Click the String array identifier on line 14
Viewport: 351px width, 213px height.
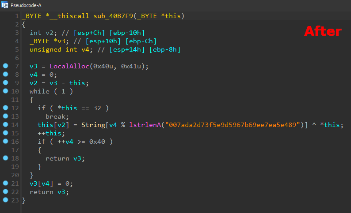point(93,125)
